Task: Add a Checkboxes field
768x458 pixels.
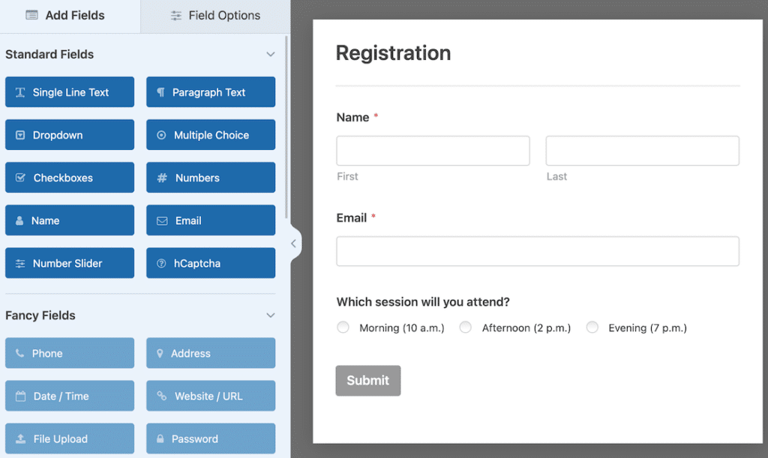Action: click(69, 178)
